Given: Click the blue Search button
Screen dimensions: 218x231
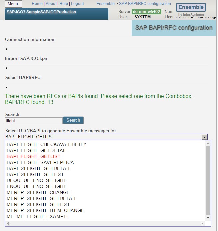Looking at the screenshot, I should pos(73,120).
